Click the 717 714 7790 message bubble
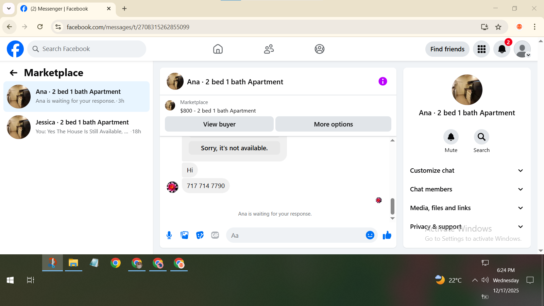The image size is (544, 306). pos(206,186)
